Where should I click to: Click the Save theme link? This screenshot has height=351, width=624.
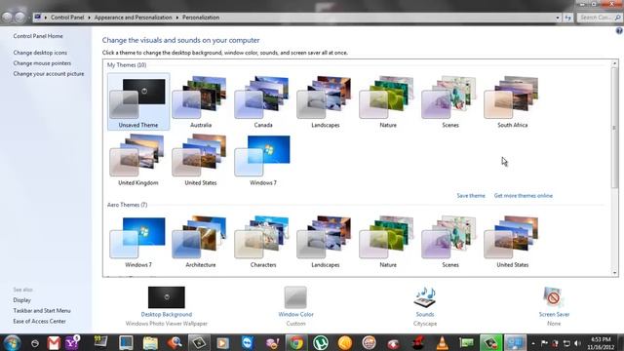click(471, 196)
